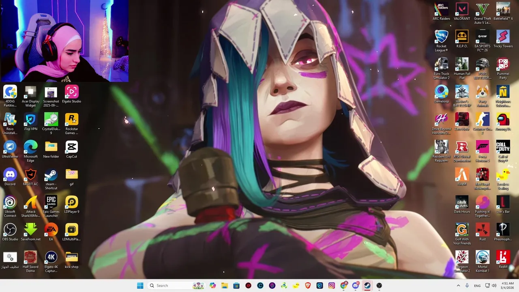Screen dimensions: 519x292
Task: Open the Epic Games Launcher icon
Action: [x=51, y=206]
